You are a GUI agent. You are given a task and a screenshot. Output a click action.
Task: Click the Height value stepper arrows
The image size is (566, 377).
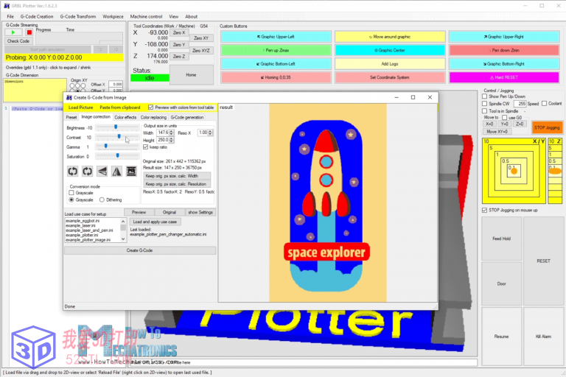pos(172,140)
